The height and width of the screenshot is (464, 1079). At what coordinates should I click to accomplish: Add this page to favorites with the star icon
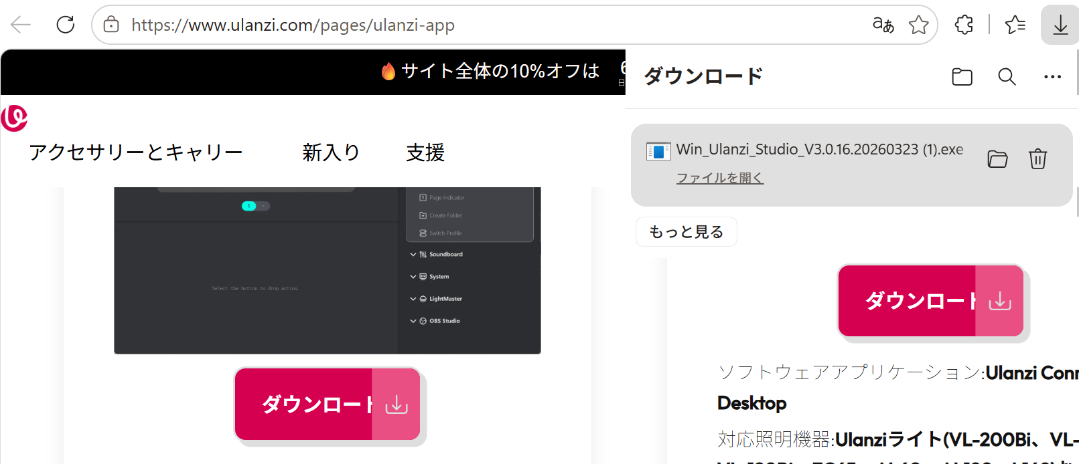tap(919, 25)
